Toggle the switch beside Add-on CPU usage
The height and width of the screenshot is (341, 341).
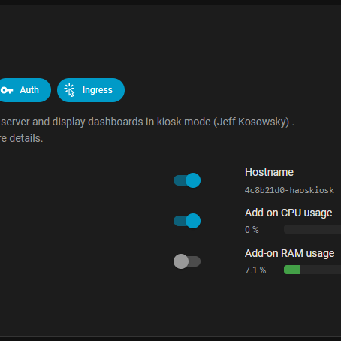(187, 221)
